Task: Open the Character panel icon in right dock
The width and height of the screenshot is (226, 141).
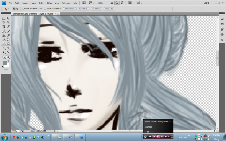Action: click(x=222, y=40)
